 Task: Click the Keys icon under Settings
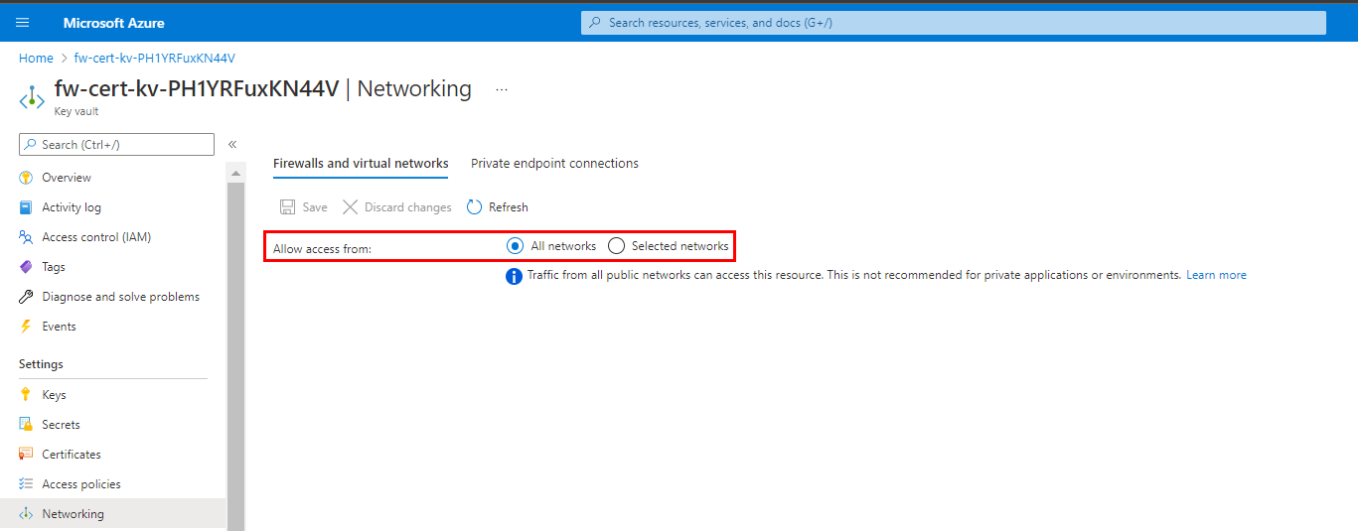click(26, 395)
